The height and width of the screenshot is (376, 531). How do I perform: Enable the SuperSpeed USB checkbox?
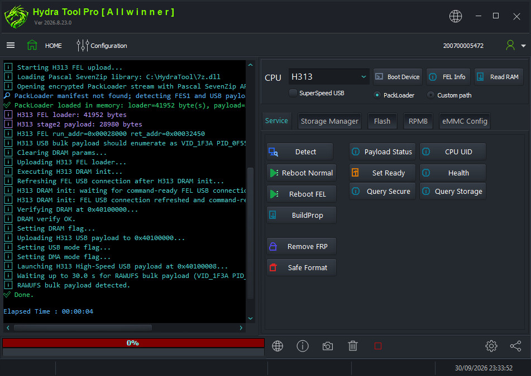pyautogui.click(x=293, y=93)
